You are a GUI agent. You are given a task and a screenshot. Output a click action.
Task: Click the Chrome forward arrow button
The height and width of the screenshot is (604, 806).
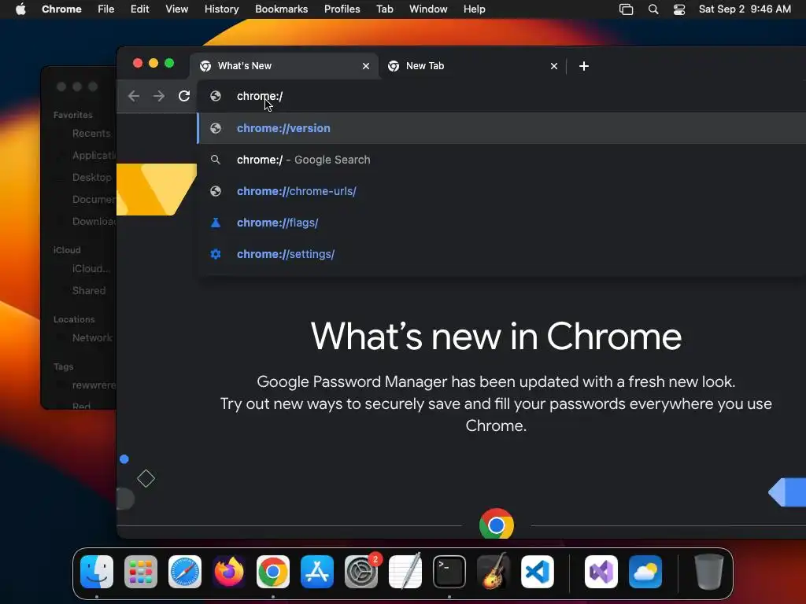pos(159,96)
